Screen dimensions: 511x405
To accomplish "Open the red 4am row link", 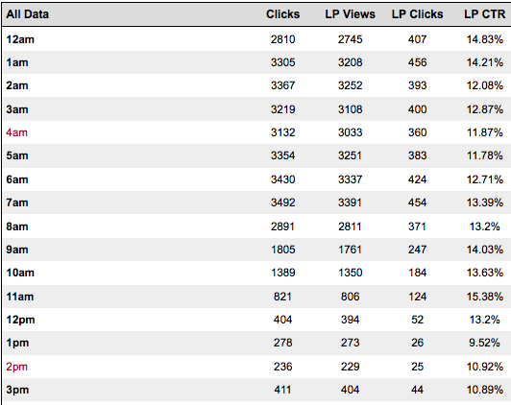I will pos(16,132).
